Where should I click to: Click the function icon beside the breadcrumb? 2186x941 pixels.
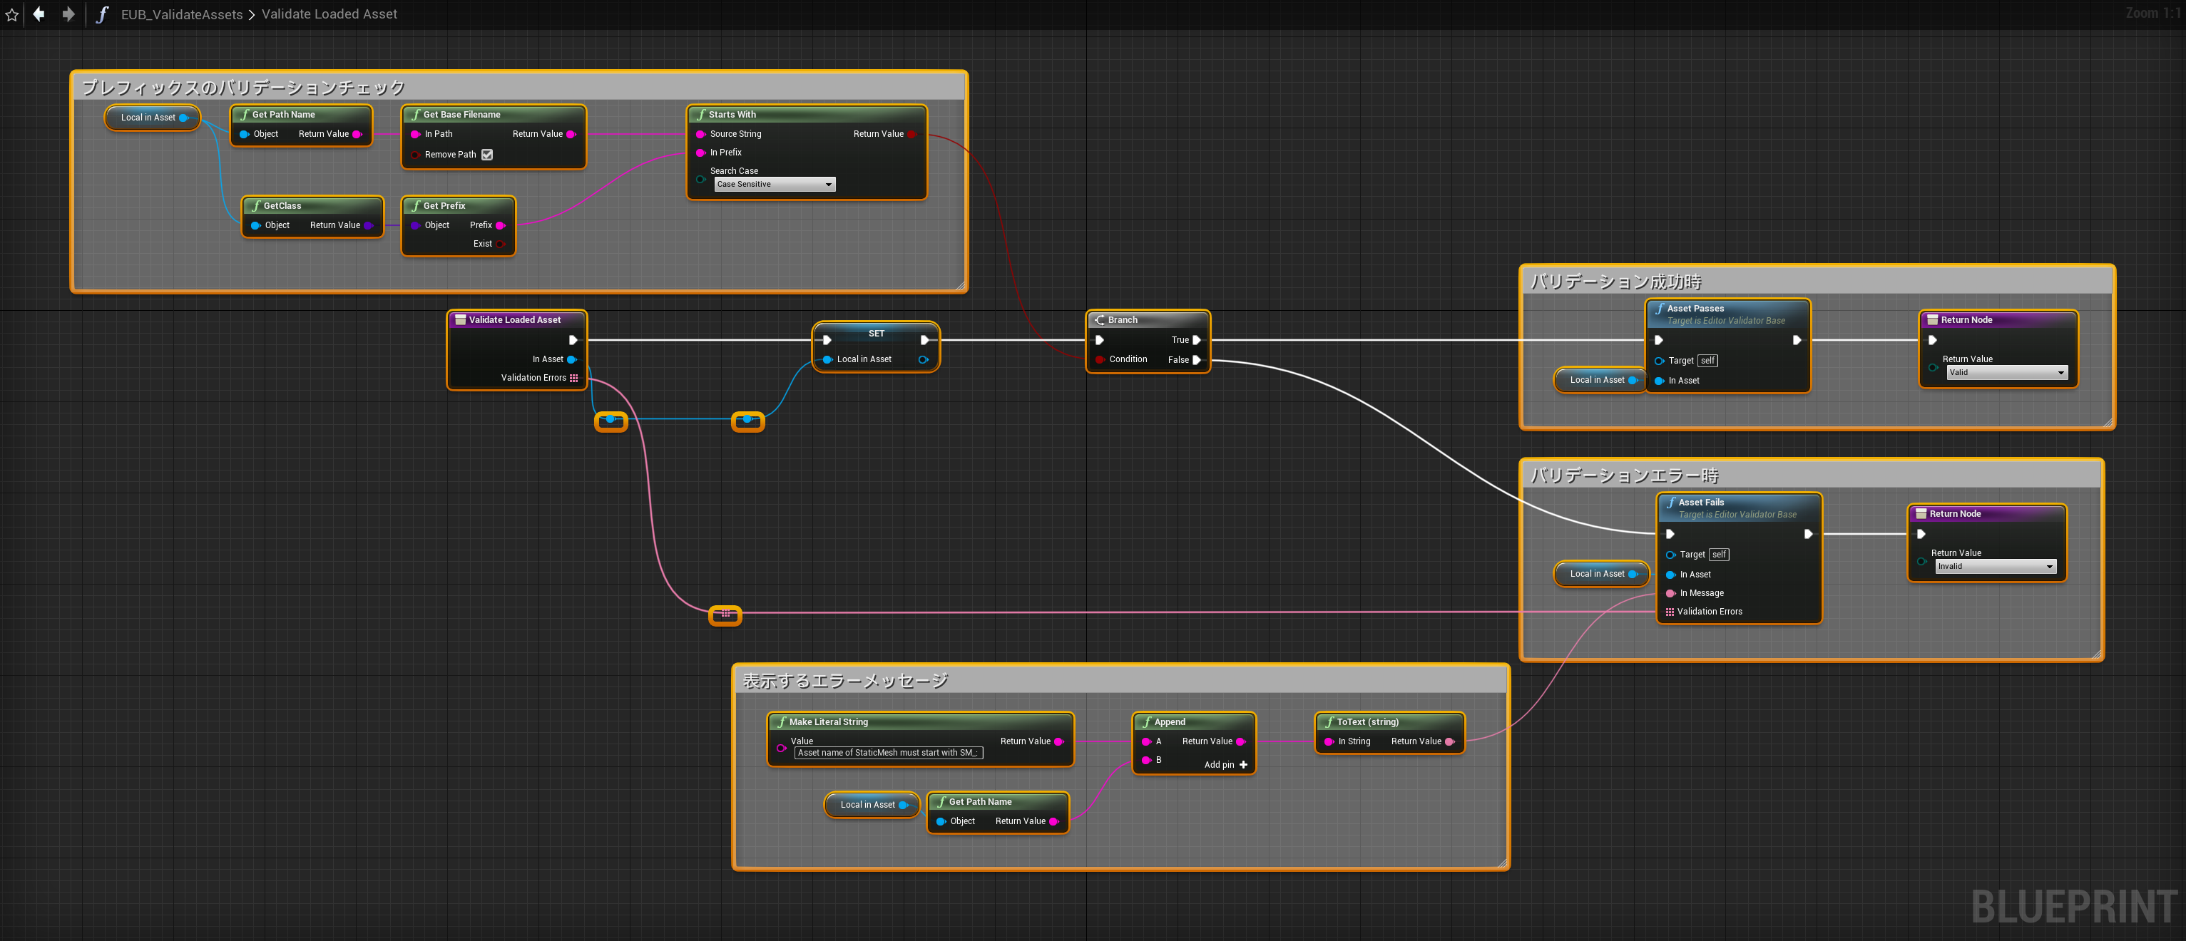102,14
